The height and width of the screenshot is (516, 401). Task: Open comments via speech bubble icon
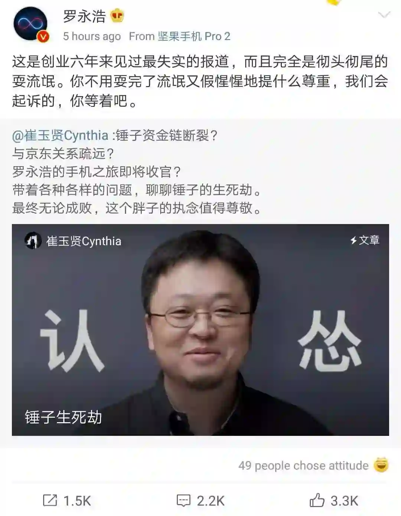[183, 500]
